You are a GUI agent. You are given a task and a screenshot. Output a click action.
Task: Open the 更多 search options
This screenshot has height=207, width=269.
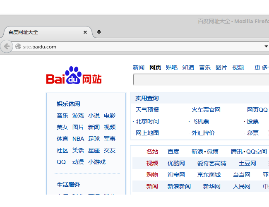click(262, 67)
